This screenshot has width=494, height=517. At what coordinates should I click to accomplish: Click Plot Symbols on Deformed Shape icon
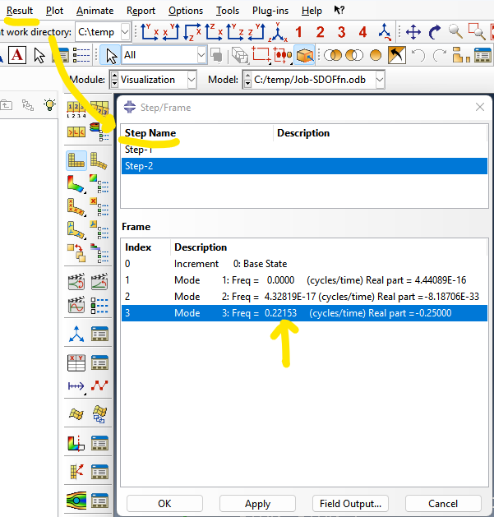pyautogui.click(x=76, y=207)
